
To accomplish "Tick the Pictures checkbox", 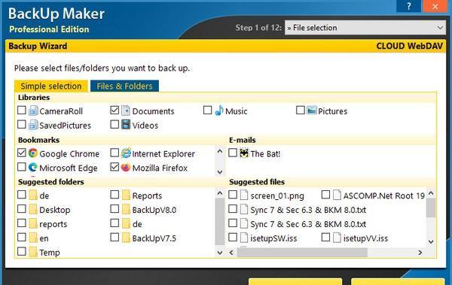I will pyautogui.click(x=301, y=111).
